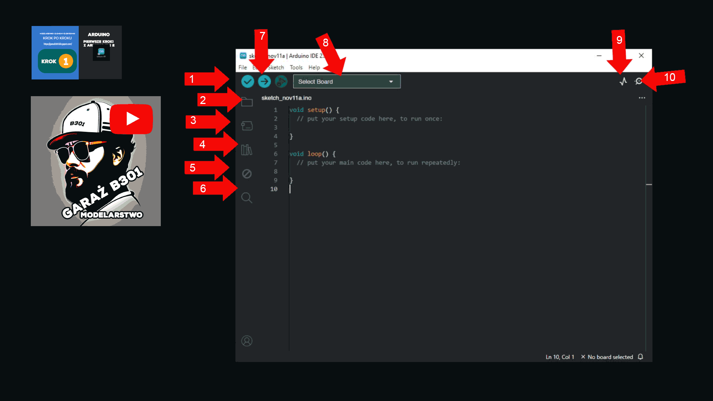Open the Tools menu

pos(296,68)
